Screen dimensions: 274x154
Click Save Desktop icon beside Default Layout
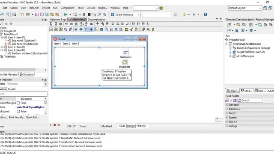(x=265, y=8)
